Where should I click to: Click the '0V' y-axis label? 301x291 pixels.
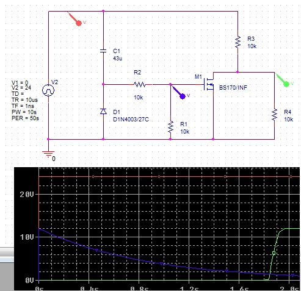[x=29, y=281]
